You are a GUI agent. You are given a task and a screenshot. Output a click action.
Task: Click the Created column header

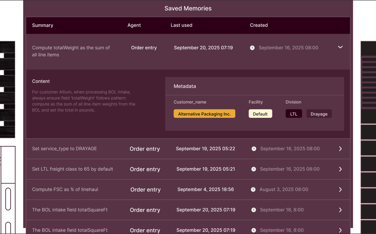tap(259, 25)
